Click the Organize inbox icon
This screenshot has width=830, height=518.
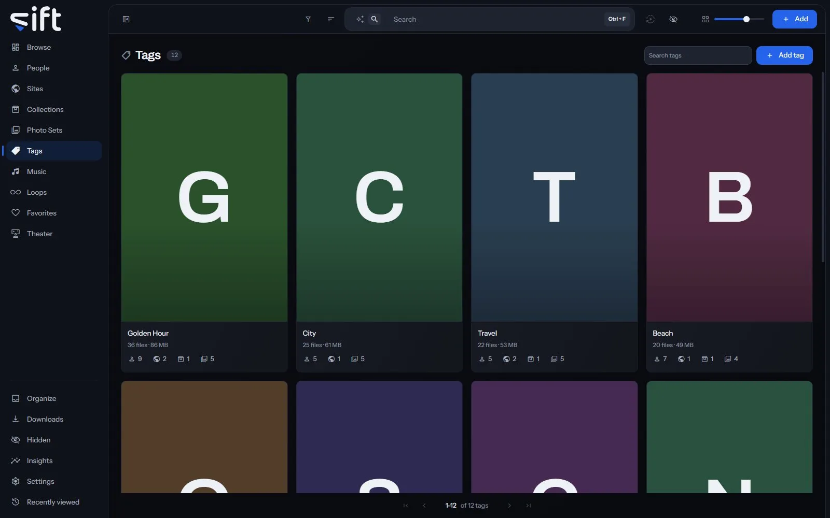16,398
